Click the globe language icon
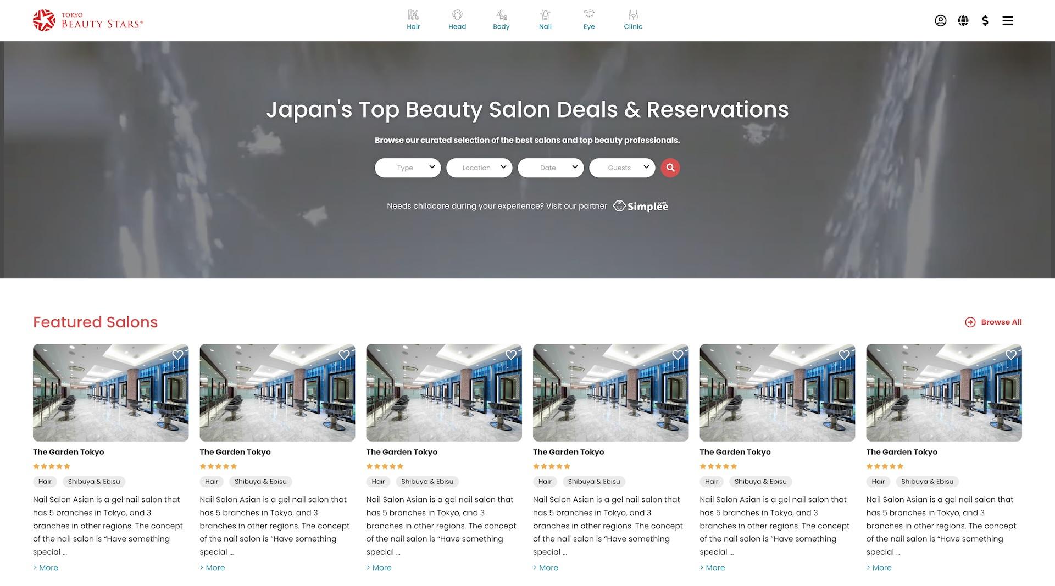Screen dimensions: 1055x586 tap(963, 21)
